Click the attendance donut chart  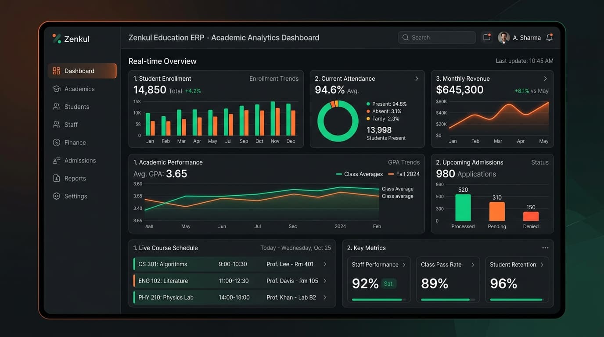click(x=338, y=121)
